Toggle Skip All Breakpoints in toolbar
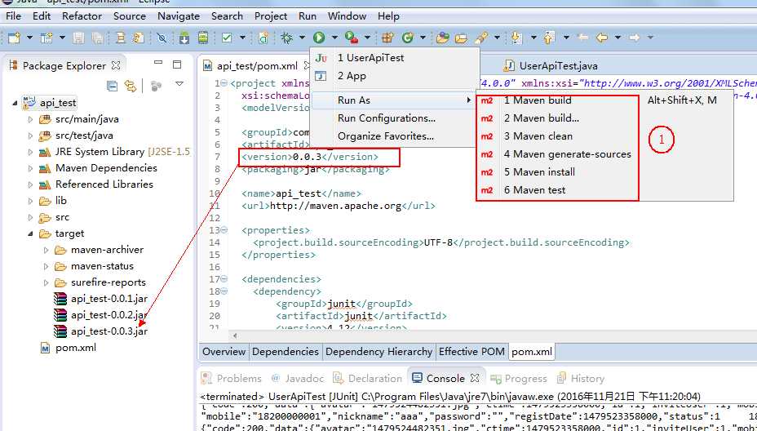This screenshot has width=757, height=431. pos(162,38)
